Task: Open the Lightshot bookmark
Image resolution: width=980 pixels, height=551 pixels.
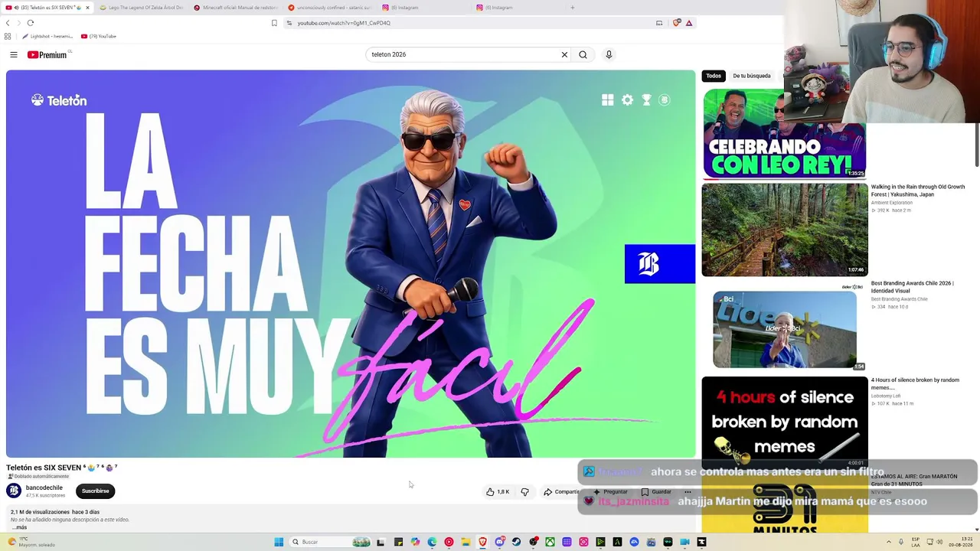Action: tap(47, 36)
